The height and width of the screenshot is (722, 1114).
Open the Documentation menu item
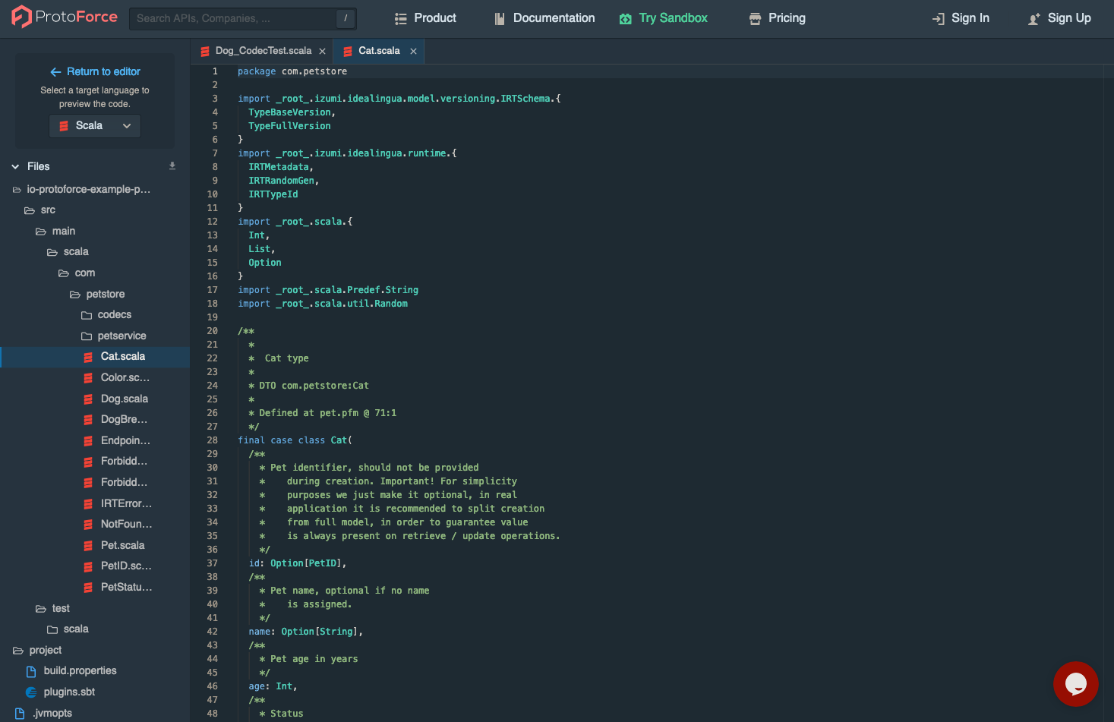pos(544,18)
